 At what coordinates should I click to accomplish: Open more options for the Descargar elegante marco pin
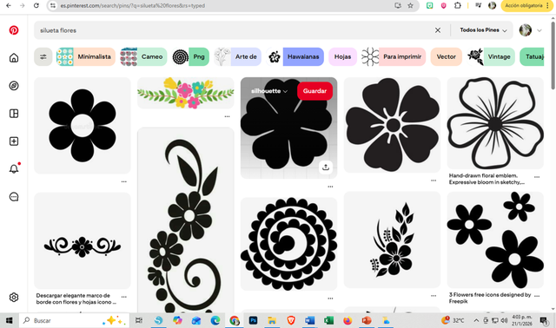coord(123,297)
